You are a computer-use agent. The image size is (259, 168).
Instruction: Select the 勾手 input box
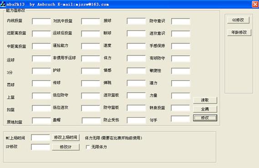[x=180, y=119]
